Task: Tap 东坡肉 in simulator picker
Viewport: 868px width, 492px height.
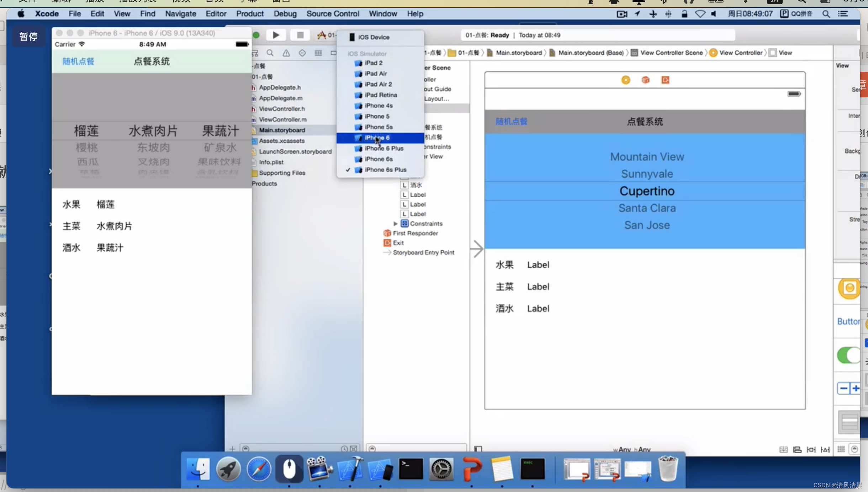Action: tap(153, 148)
